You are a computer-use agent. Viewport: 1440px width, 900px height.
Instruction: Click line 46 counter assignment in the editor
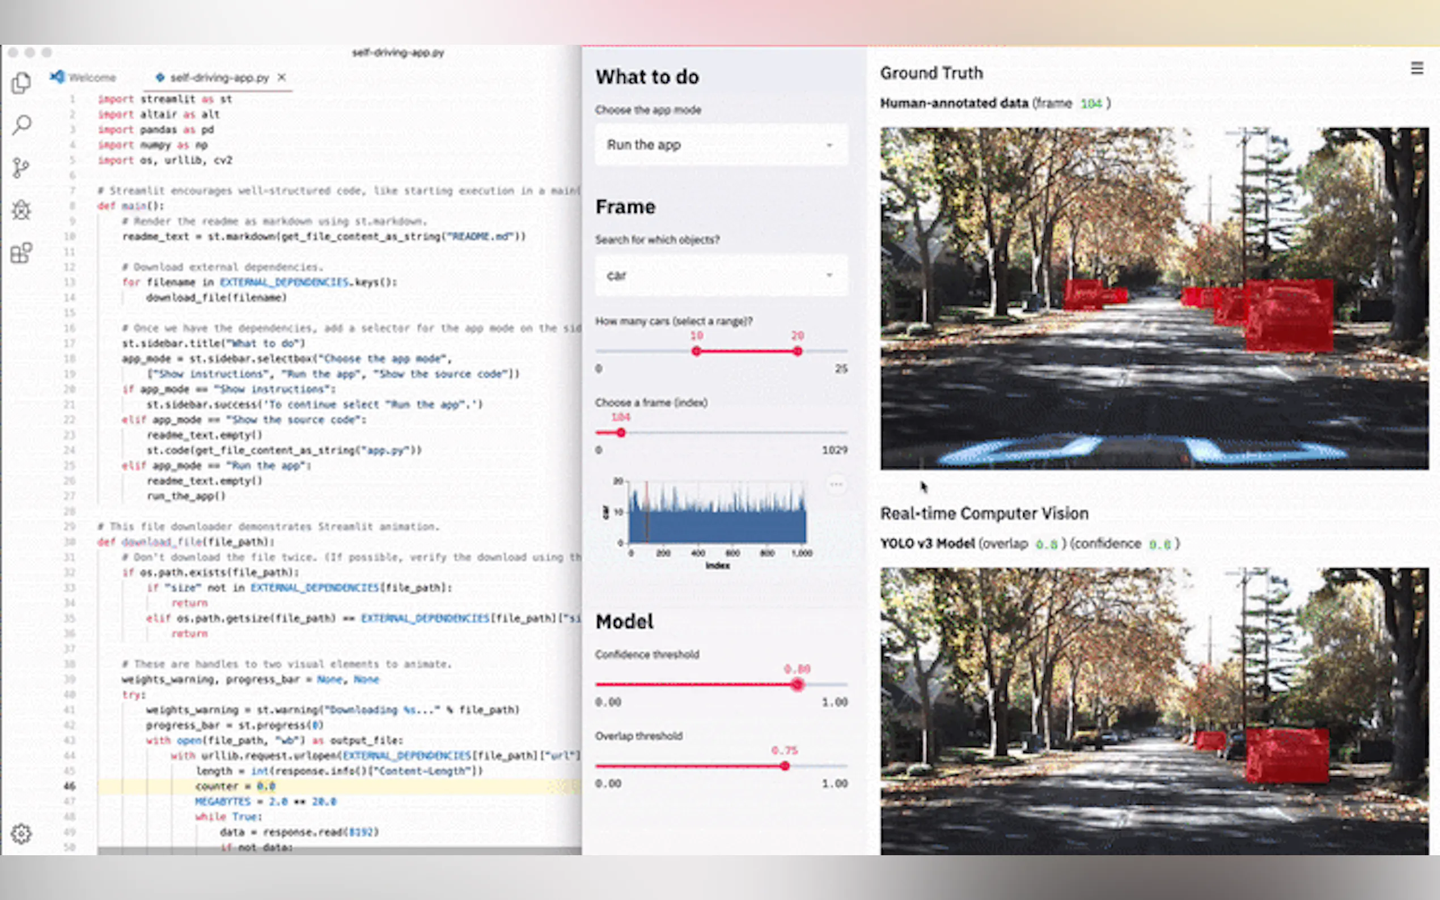tap(235, 786)
